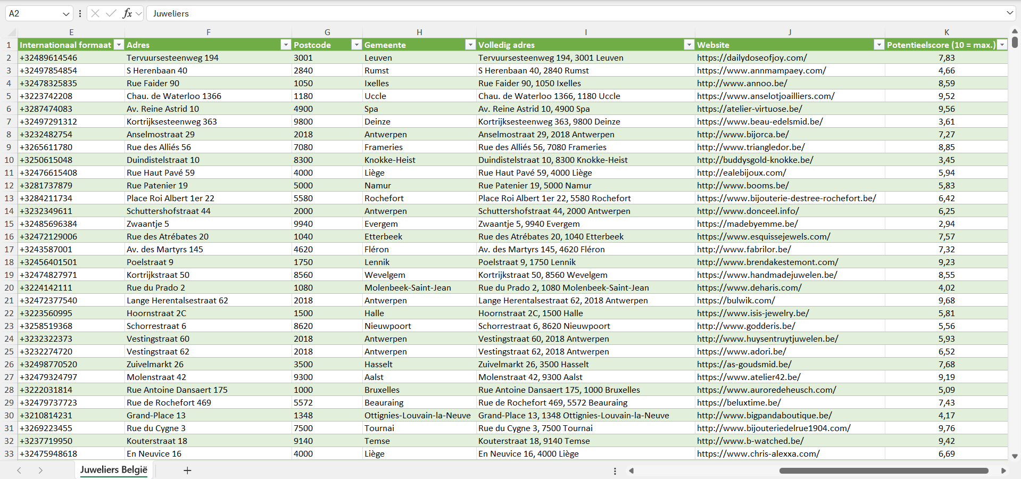Open the Postcode column filter dropdown

[x=356, y=45]
